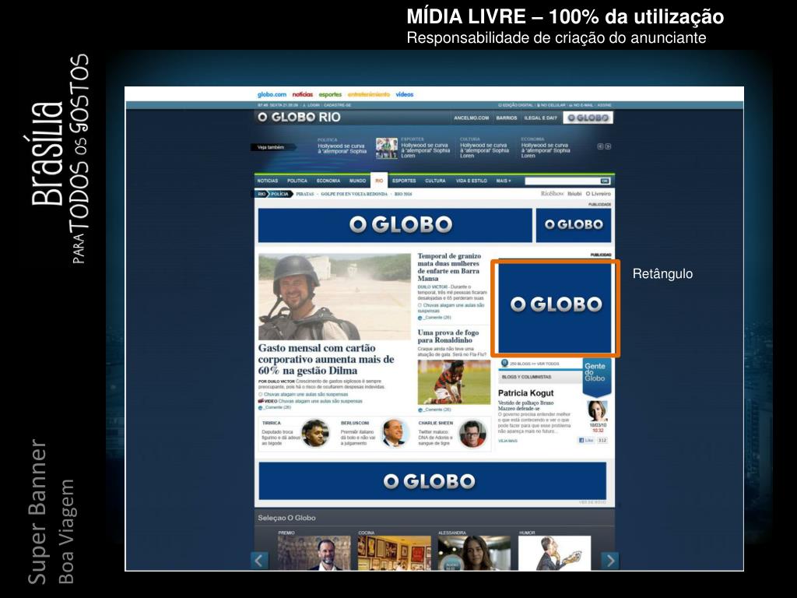Open the videos link in the top bar
The height and width of the screenshot is (598, 797).
[x=405, y=94]
